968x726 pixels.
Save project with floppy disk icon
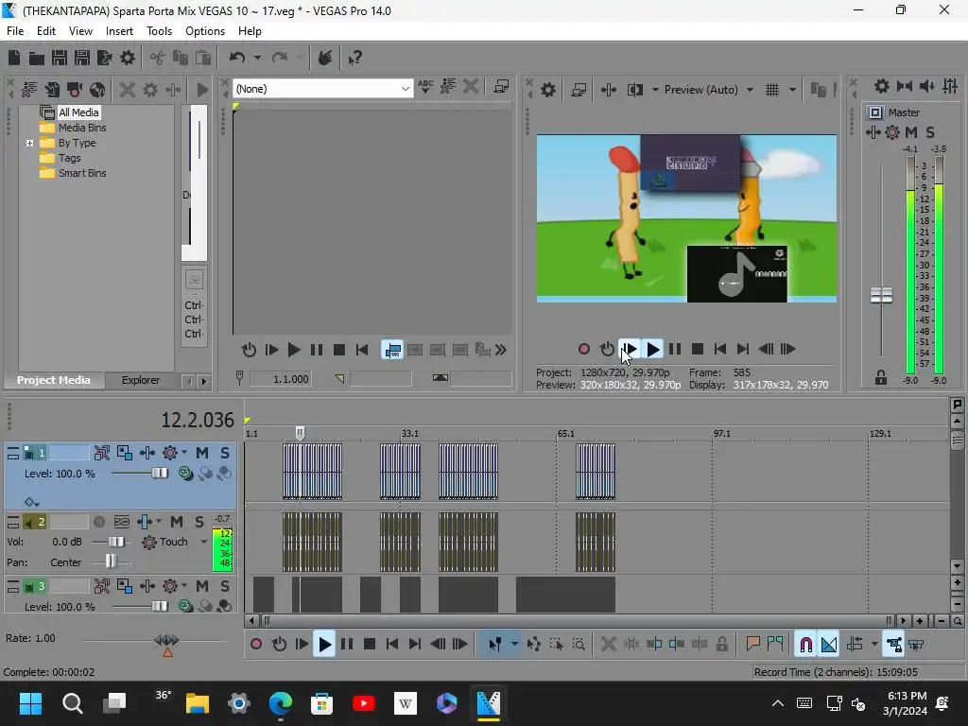pyautogui.click(x=60, y=58)
